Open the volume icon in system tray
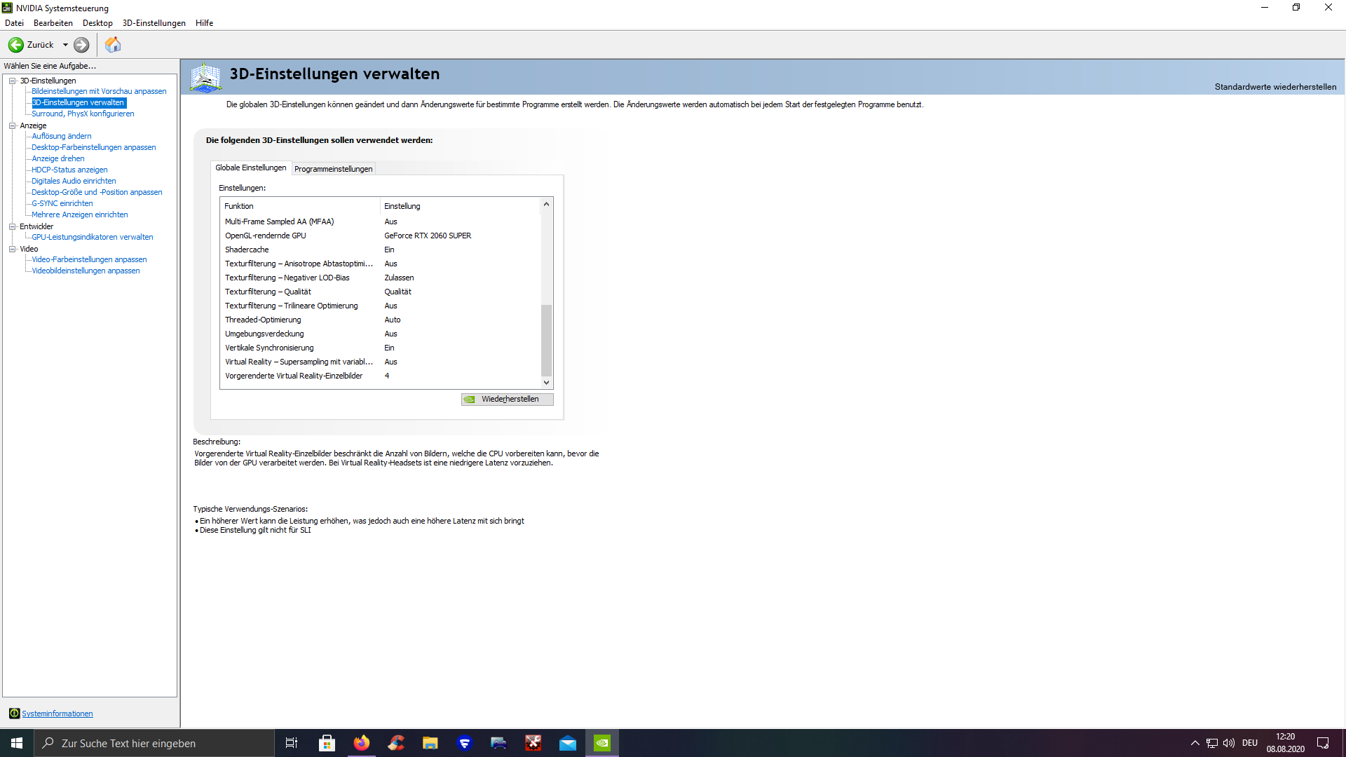The image size is (1346, 757). (1229, 743)
